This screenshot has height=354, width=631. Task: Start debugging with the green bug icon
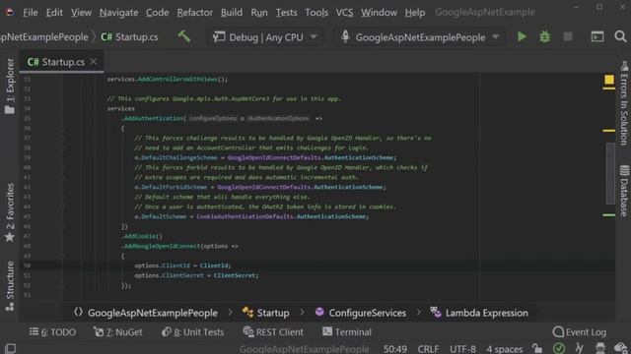tap(544, 37)
